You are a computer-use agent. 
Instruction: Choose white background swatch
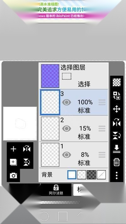pyautogui.click(x=72, y=175)
